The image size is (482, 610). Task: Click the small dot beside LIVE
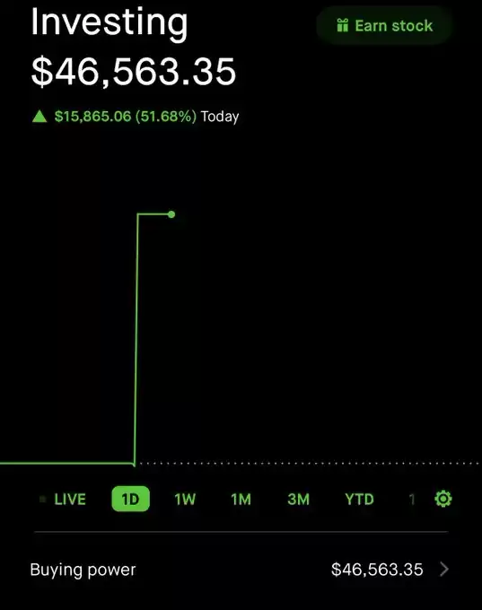43,499
